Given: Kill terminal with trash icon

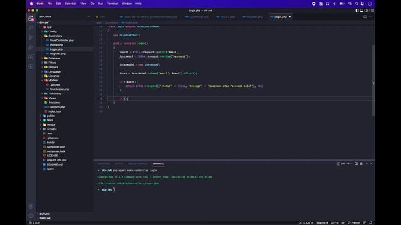Looking at the screenshot, I should click(362, 164).
